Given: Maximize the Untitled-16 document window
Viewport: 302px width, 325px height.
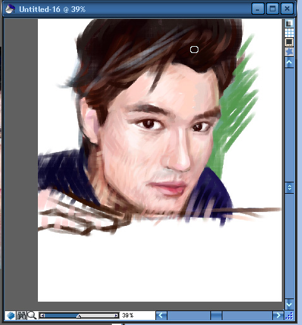Looking at the screenshot, I should point(272,9).
